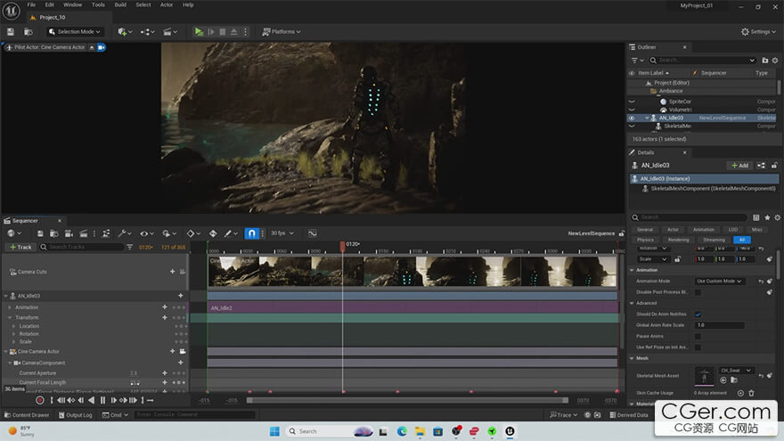Click the Sequencer time range scrollbar
The width and height of the screenshot is (784, 441).
tap(407, 401)
